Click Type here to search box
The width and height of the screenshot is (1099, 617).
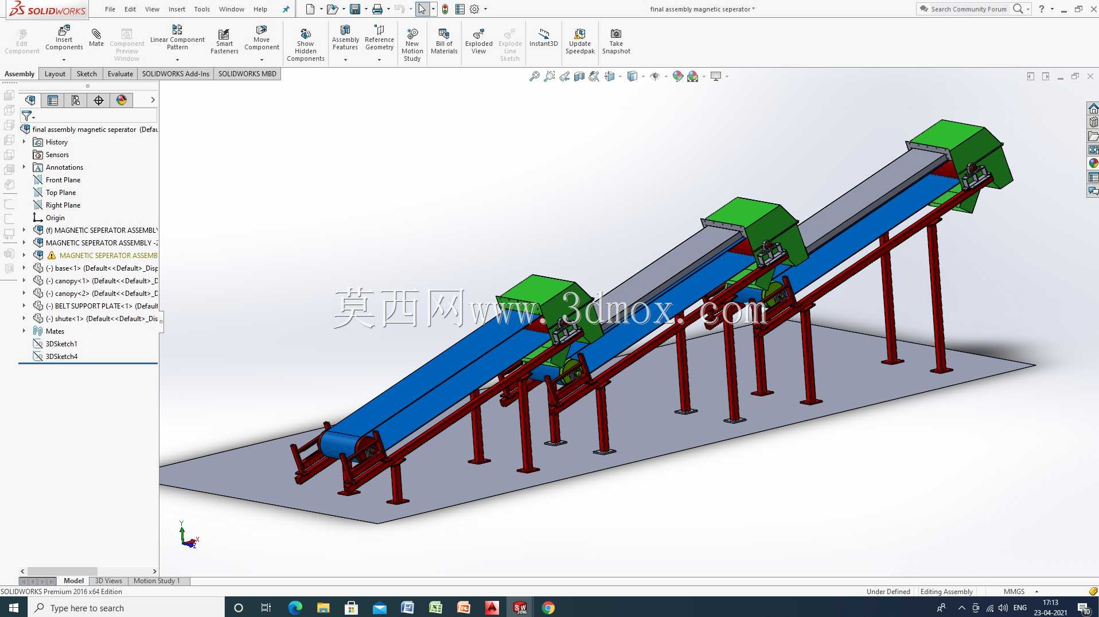pyautogui.click(x=126, y=608)
